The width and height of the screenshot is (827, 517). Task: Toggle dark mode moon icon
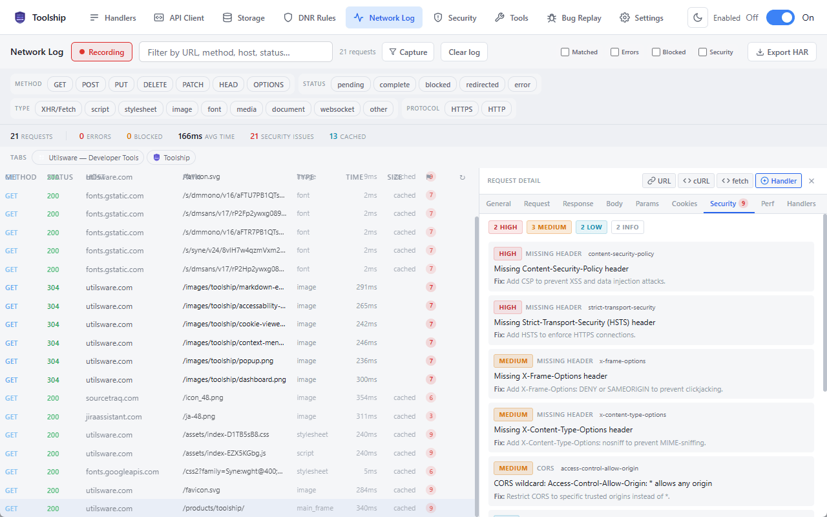click(697, 17)
